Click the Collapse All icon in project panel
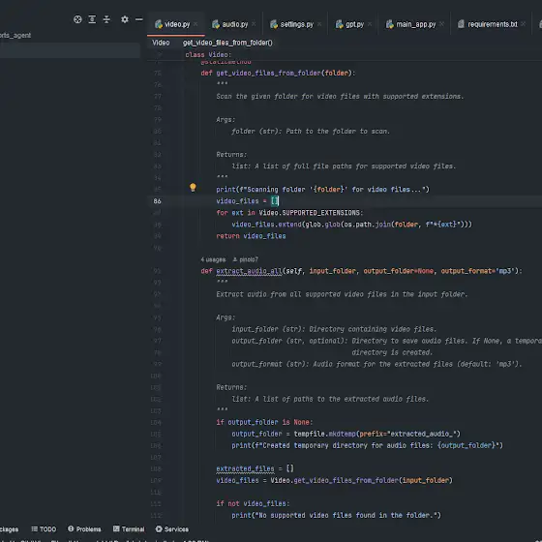The width and height of the screenshot is (542, 542). 106,19
